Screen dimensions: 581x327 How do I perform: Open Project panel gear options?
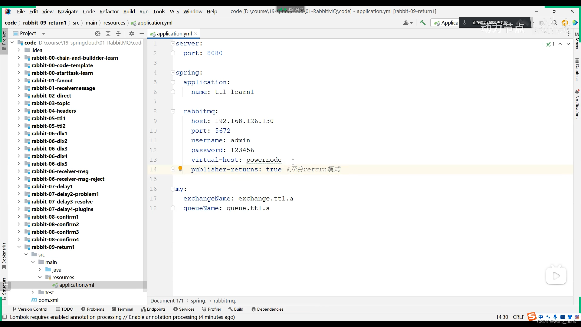[131, 34]
